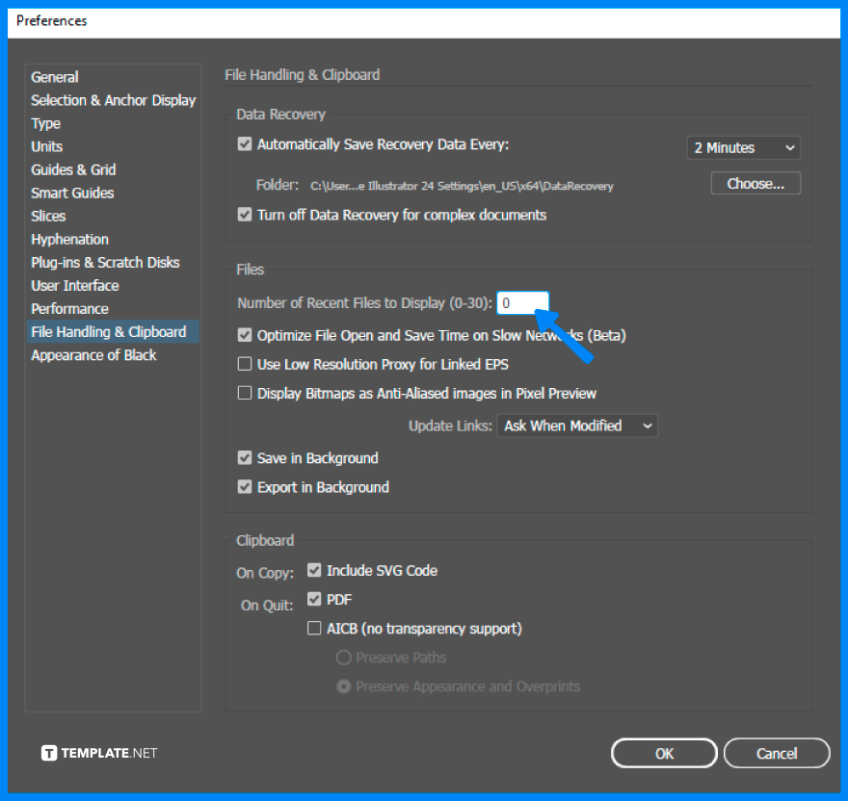Uncheck Turn off Data Recovery for complex documents
Screen dimensions: 848x801
(x=244, y=215)
